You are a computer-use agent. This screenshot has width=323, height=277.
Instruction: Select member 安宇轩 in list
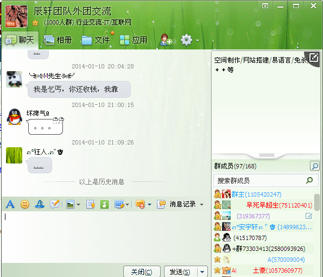point(263,227)
